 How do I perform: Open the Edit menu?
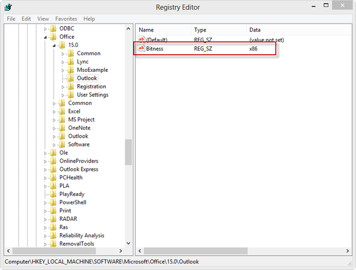click(26, 19)
